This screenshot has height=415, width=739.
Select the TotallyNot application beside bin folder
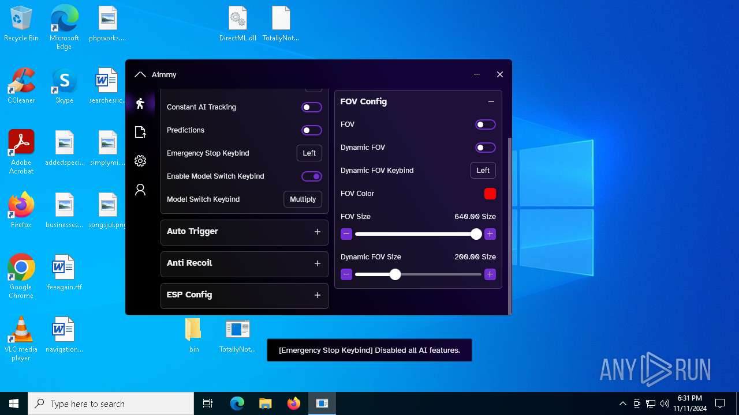(x=237, y=335)
